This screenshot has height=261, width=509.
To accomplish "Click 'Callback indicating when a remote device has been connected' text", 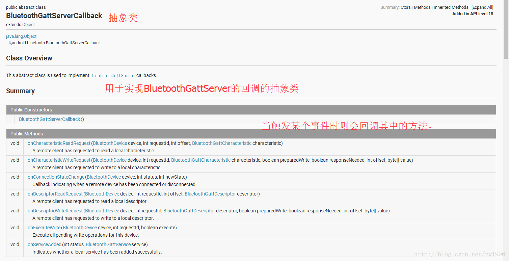I will pos(114,184).
